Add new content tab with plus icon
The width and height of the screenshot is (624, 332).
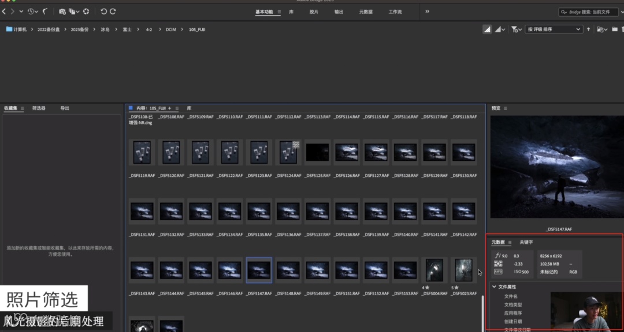[169, 108]
